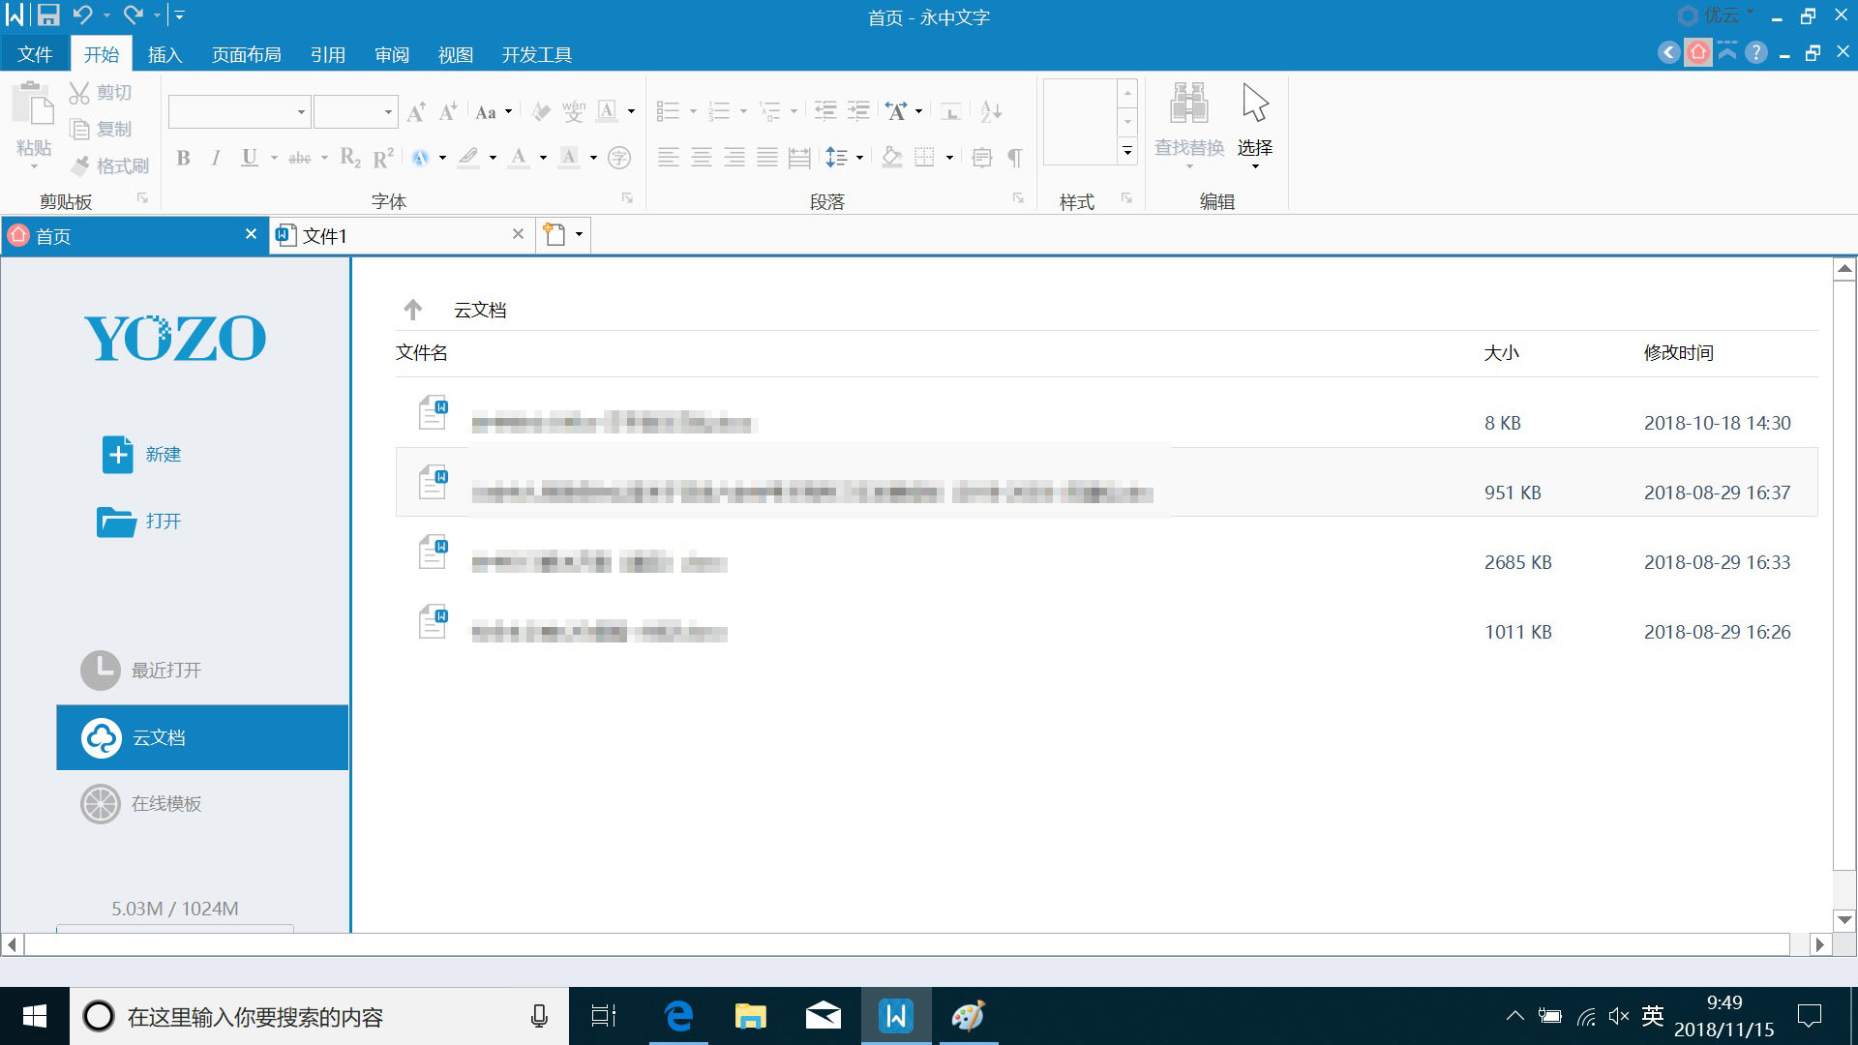Switch to the 引用 ribbon tab
Image resolution: width=1858 pixels, height=1045 pixels.
[328, 54]
